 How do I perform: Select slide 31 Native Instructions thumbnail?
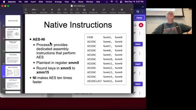pyautogui.click(x=13, y=71)
